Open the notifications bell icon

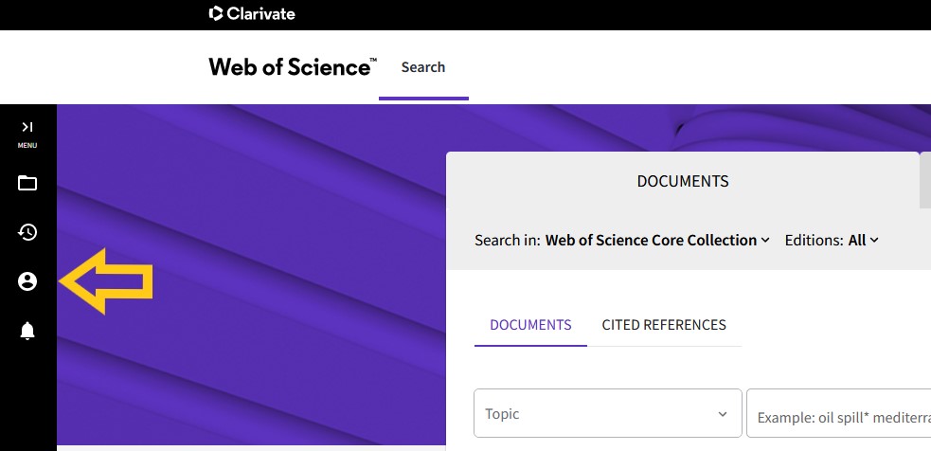(27, 331)
